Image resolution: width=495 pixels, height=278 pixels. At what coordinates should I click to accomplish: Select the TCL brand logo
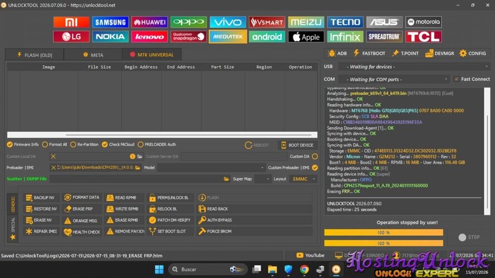pos(423,37)
